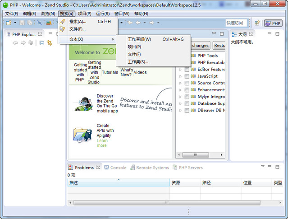Open the Forward navigation history dropdown
This screenshot has height=219, width=288.
point(158,23)
